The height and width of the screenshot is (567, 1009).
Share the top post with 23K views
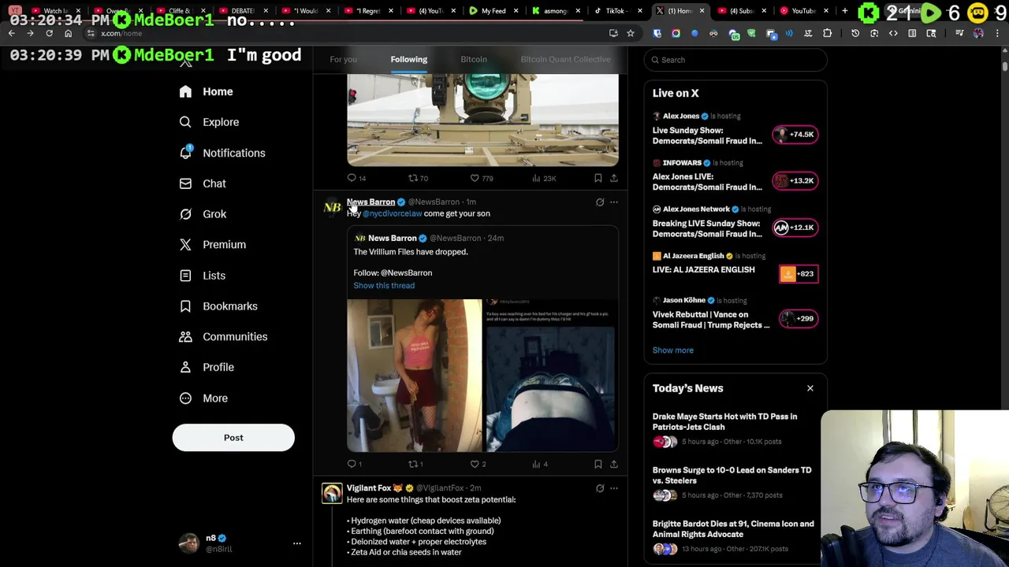[x=613, y=178]
